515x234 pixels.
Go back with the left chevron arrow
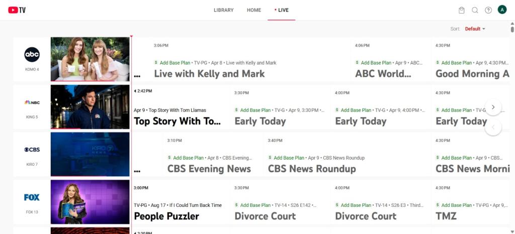click(493, 127)
